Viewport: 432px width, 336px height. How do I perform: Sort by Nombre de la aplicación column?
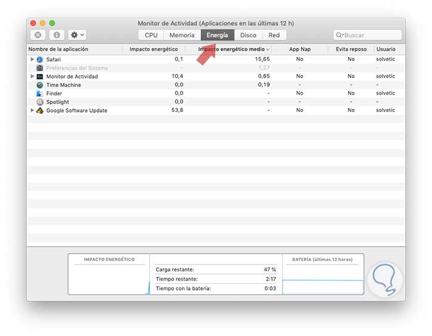click(x=75, y=49)
